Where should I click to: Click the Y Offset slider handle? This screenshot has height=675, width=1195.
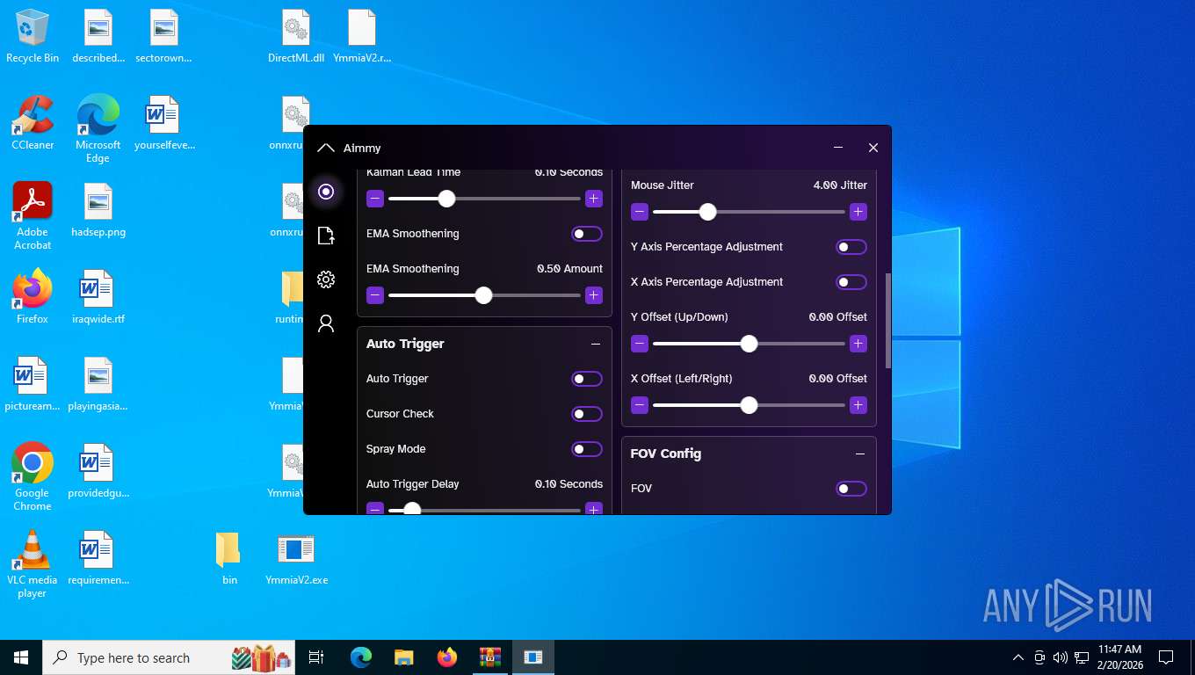[x=749, y=344]
